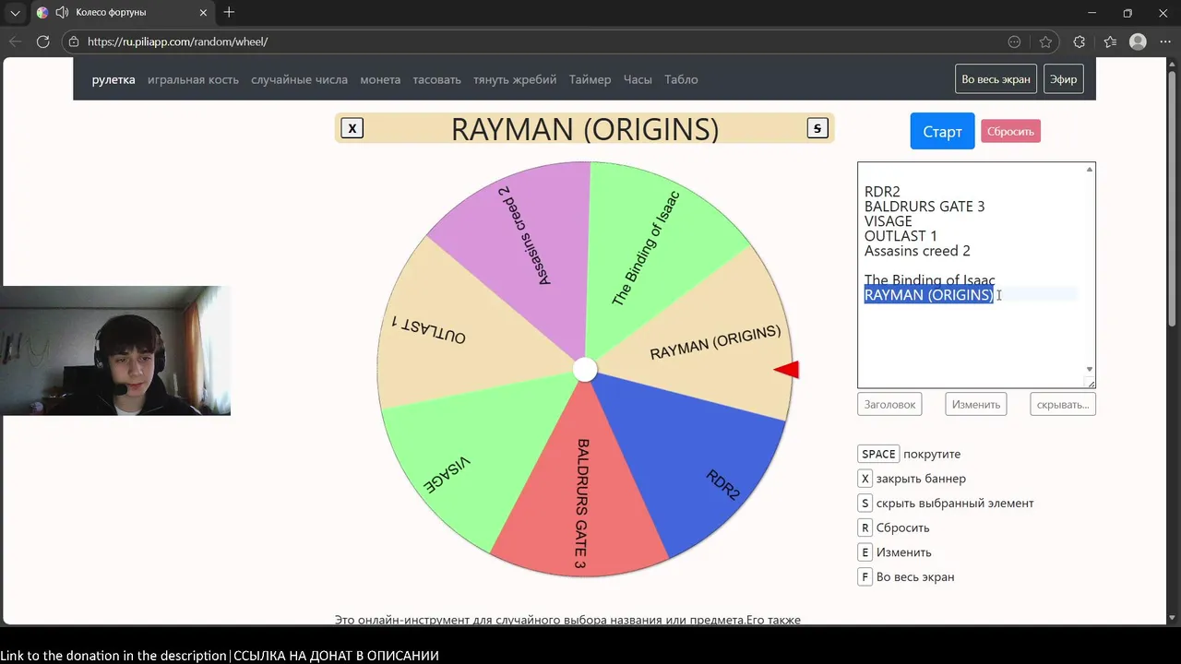1181x664 pixels.
Task: Close the result banner with X
Action: pyautogui.click(x=352, y=128)
